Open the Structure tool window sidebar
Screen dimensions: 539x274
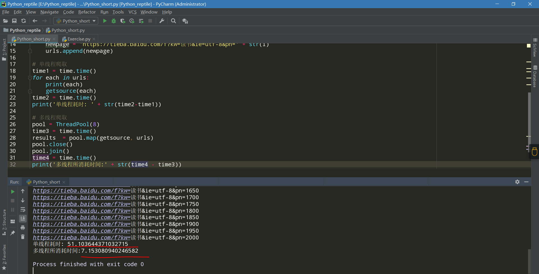[x=4, y=222]
